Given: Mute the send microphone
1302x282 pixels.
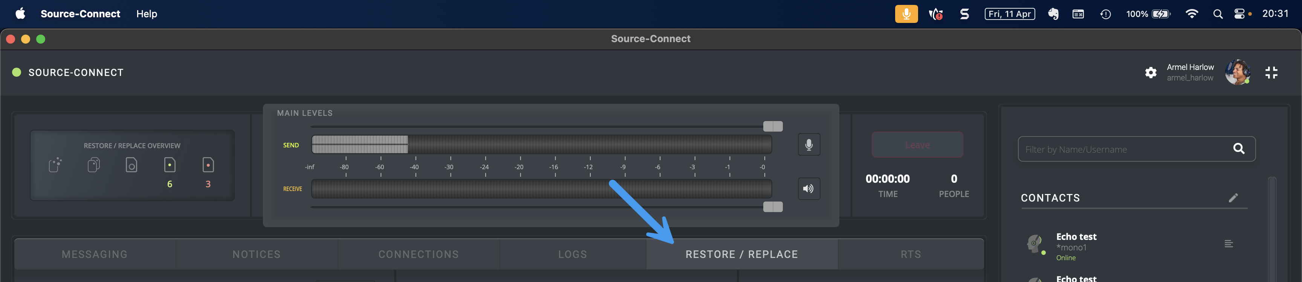Looking at the screenshot, I should click(x=809, y=145).
